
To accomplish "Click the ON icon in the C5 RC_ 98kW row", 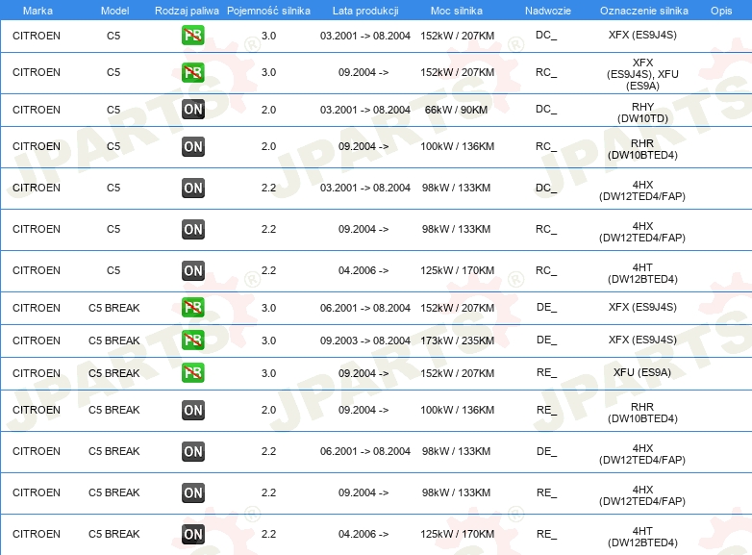I will tap(192, 229).
